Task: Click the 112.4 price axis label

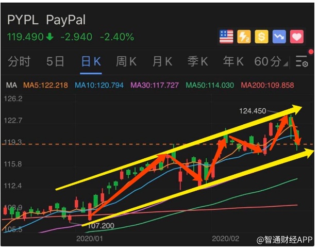Action: tap(13, 186)
